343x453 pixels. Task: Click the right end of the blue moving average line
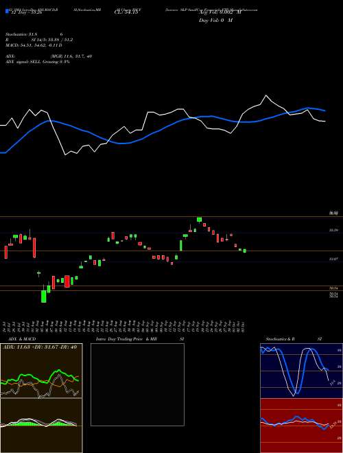(324, 111)
